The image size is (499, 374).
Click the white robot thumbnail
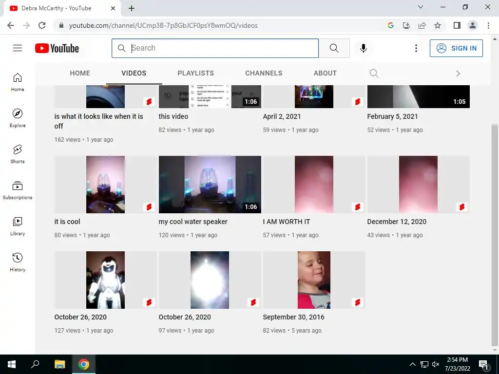(105, 280)
